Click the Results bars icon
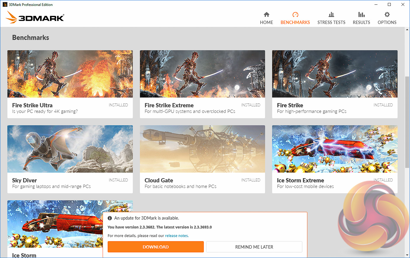 361,14
